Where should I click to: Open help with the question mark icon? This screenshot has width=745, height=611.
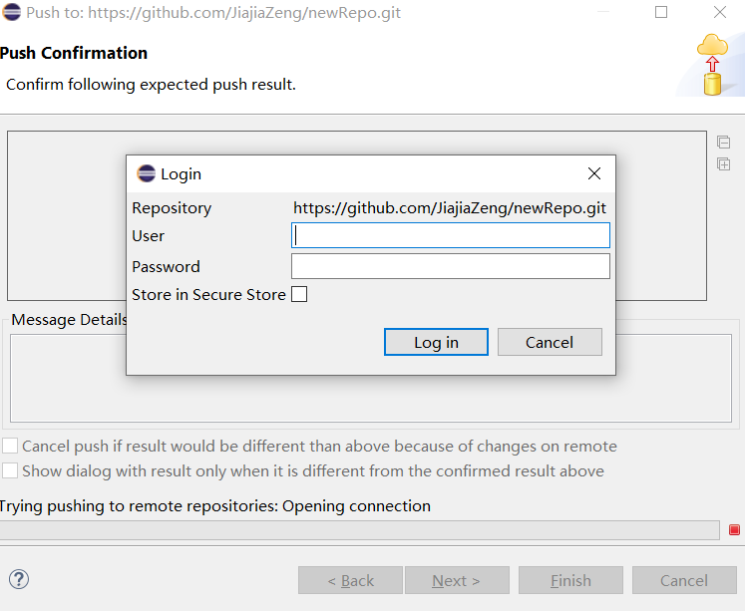(19, 580)
